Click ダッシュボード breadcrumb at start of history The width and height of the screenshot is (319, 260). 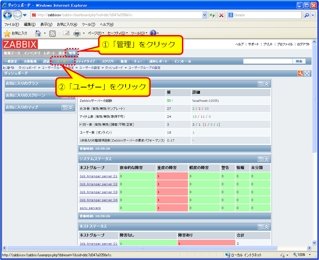[27, 68]
